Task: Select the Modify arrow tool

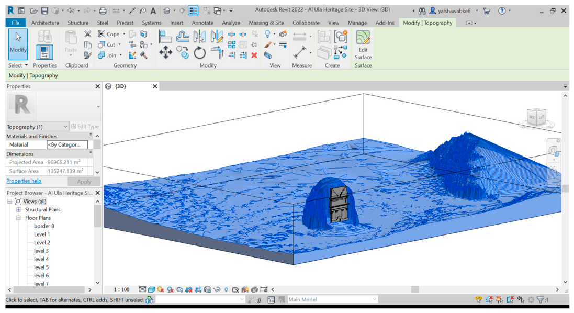Action: pyautogui.click(x=18, y=44)
